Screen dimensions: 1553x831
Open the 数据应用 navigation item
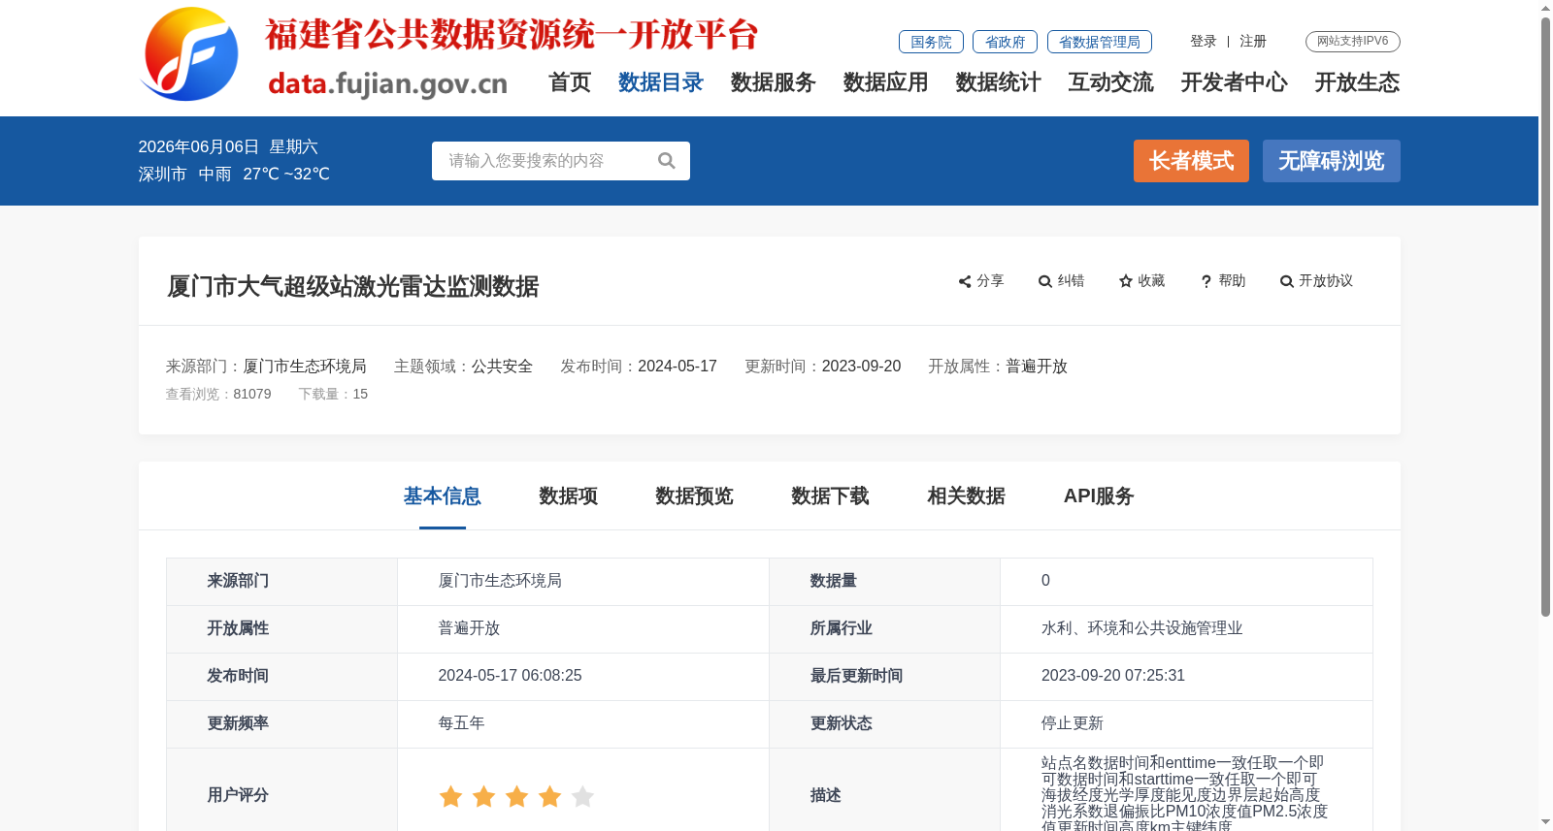tap(886, 82)
